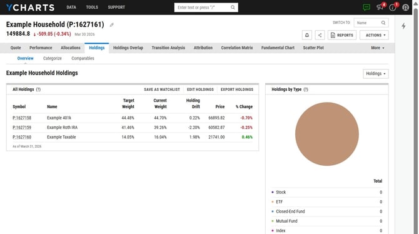
Task: Click the ETF legend entry
Action: (x=280, y=202)
